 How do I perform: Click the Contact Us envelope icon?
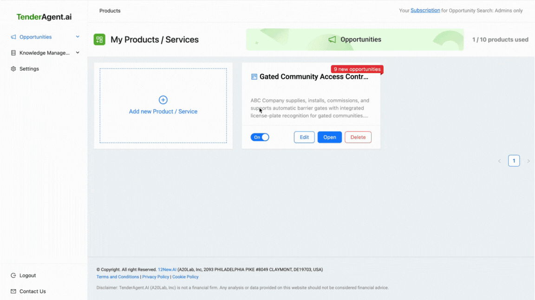point(13,292)
